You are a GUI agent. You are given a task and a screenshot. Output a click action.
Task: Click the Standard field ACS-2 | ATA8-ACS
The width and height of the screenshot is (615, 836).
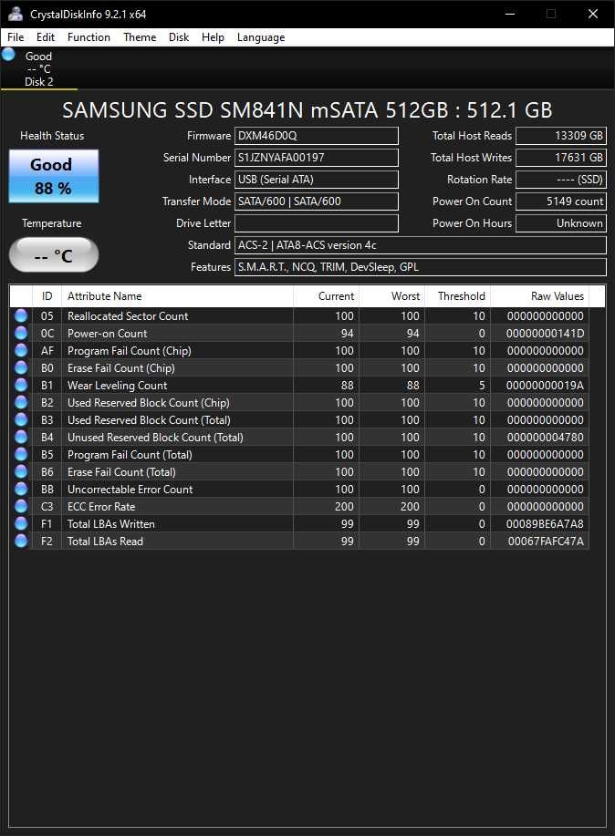pos(421,244)
